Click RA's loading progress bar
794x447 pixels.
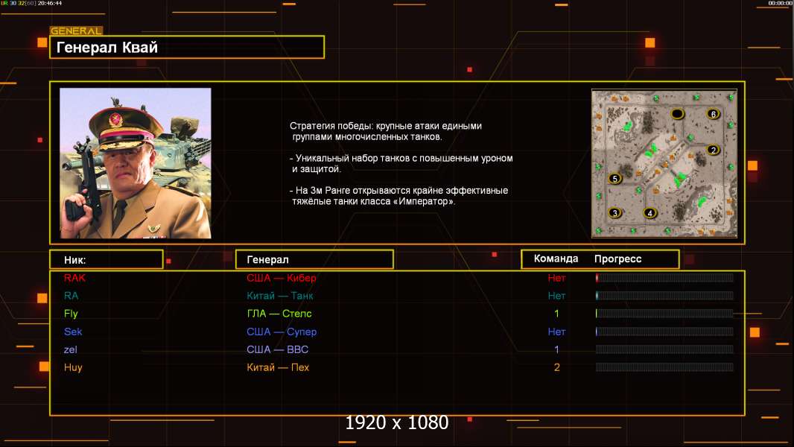point(664,296)
